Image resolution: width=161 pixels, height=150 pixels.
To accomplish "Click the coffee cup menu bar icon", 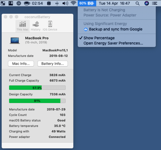I will pos(27,3).
